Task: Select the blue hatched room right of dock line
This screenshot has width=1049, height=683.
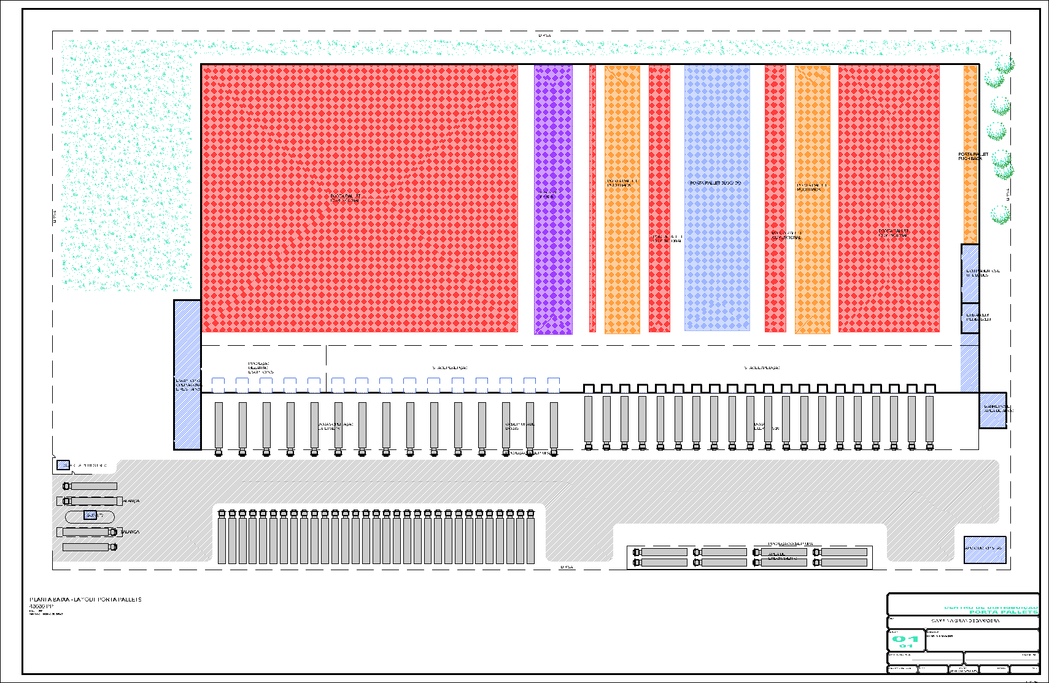Action: point(992,410)
